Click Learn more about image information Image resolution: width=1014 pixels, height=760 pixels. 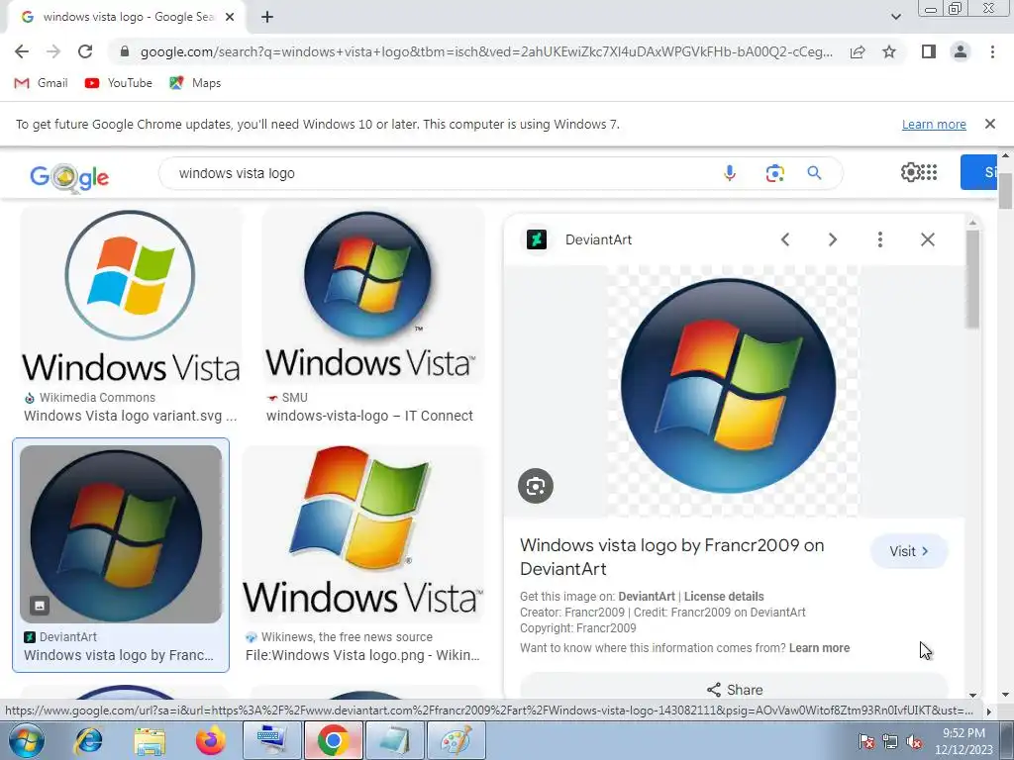819,648
